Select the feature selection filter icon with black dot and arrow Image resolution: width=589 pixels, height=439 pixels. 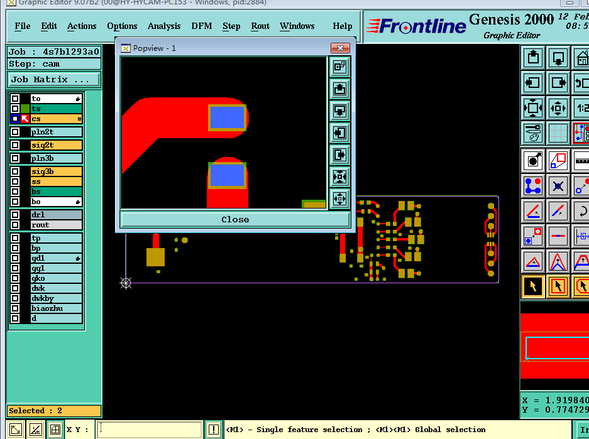pyautogui.click(x=533, y=161)
